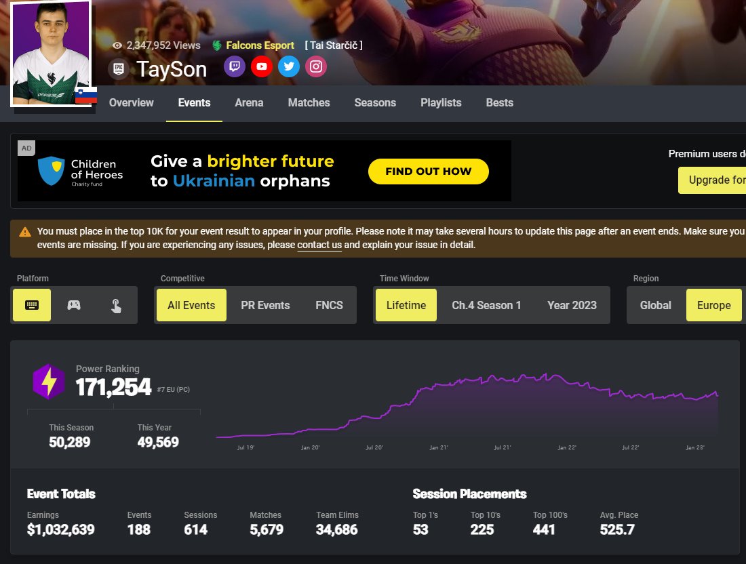Click the Sessions count 614
The image size is (746, 564).
pyautogui.click(x=195, y=529)
